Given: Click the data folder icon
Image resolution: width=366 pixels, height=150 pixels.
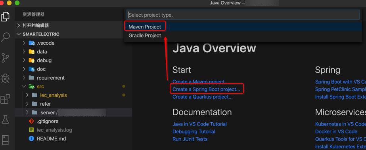Looking at the screenshot, I should (x=31, y=52).
